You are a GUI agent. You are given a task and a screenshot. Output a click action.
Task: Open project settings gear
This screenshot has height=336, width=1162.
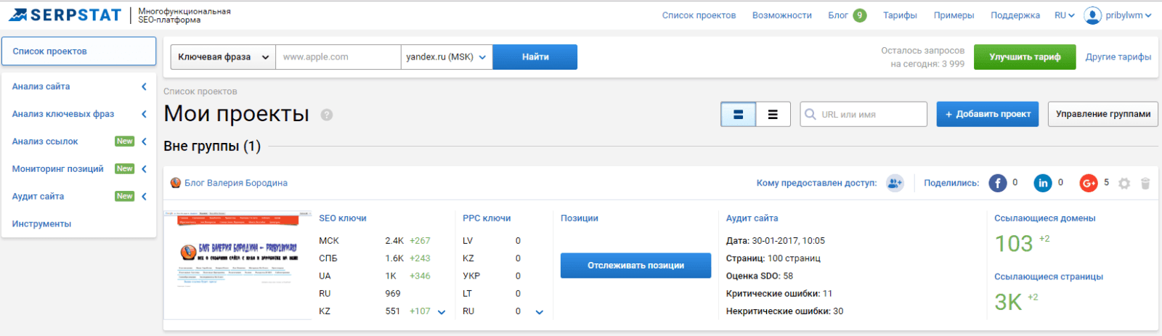[1124, 184]
